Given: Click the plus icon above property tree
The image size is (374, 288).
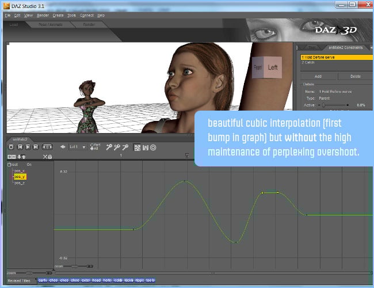Looking at the screenshot, I should pyautogui.click(x=10, y=157).
